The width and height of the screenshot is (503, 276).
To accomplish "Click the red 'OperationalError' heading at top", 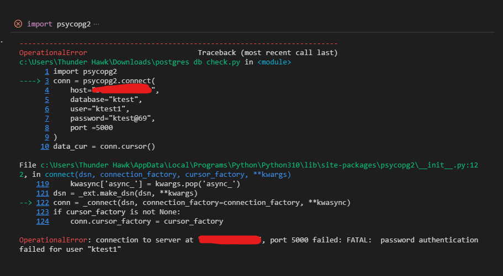I will click(x=53, y=53).
